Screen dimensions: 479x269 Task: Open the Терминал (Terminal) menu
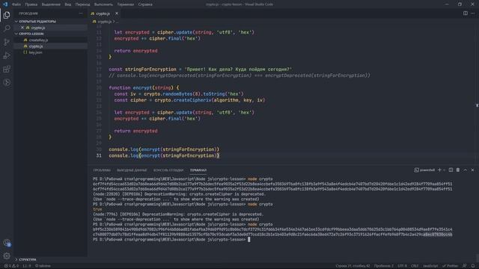click(x=126, y=4)
